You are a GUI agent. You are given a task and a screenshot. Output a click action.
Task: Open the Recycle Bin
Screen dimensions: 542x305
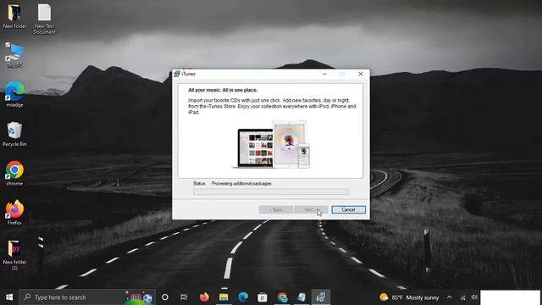click(x=14, y=134)
